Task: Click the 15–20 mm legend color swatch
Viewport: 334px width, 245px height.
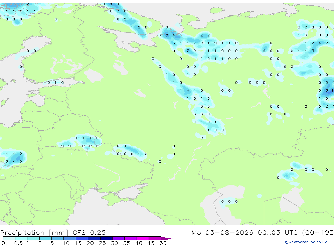Action: (82, 238)
